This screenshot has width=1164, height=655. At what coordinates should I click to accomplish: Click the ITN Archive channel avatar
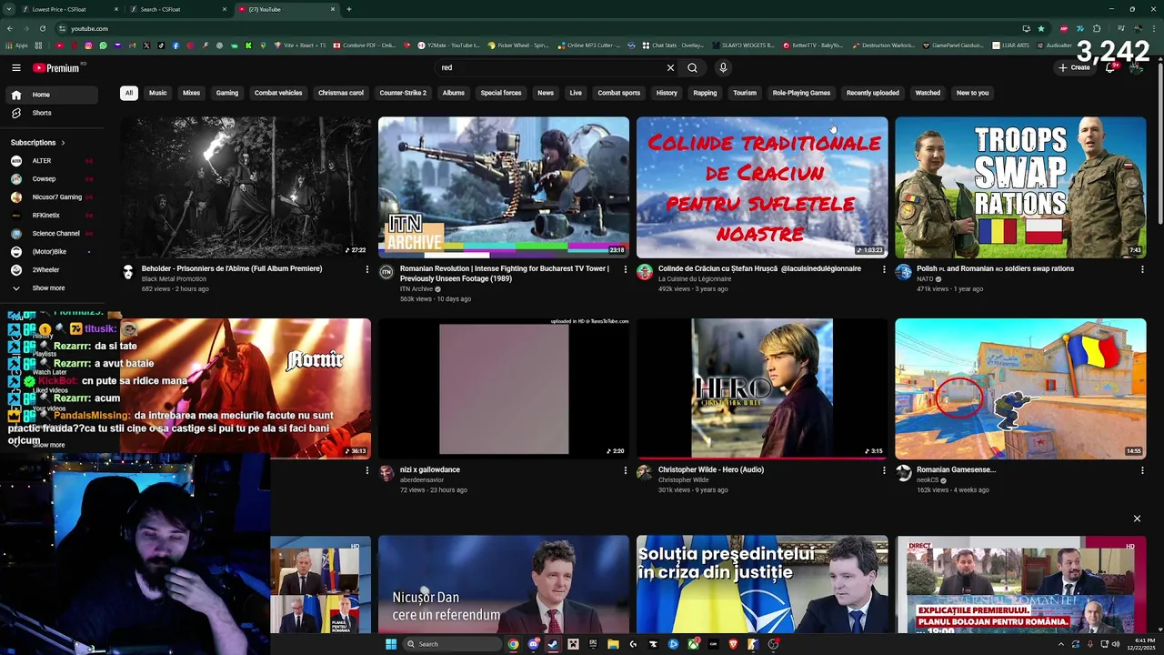click(386, 272)
